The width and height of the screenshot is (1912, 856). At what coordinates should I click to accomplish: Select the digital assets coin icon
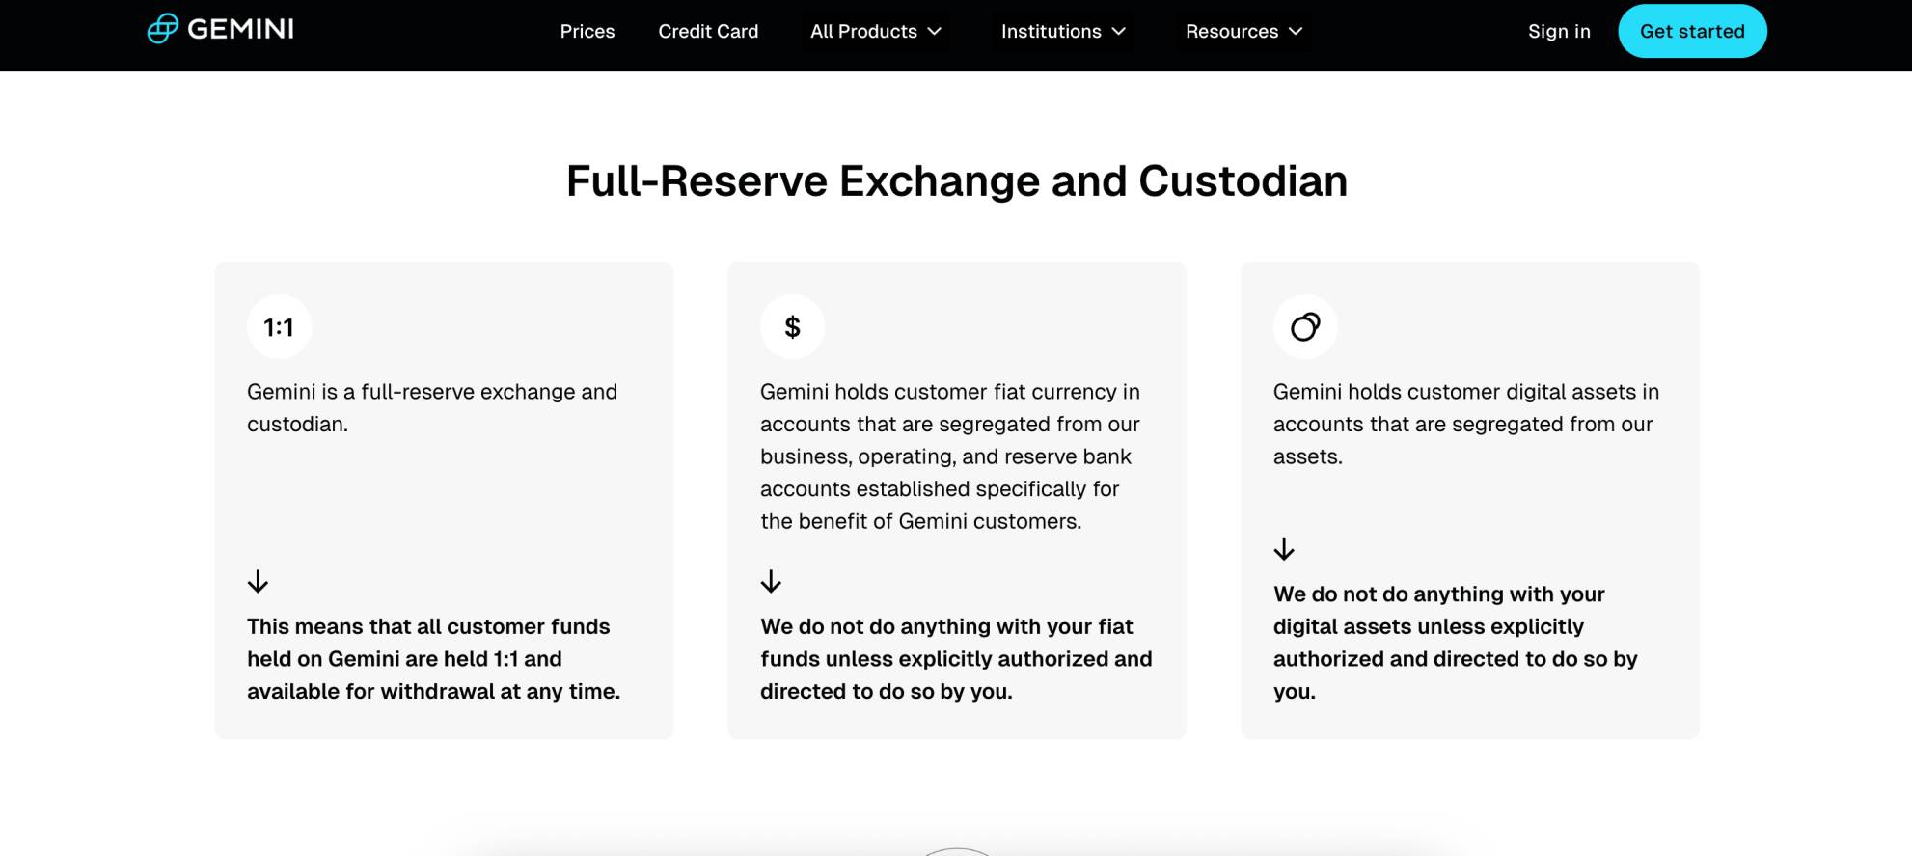point(1305,326)
